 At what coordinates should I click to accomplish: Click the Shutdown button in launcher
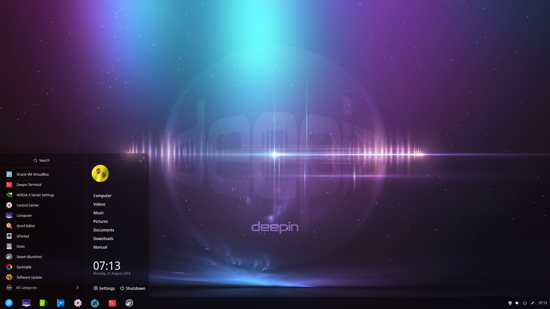(133, 288)
